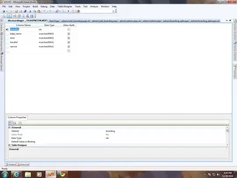The width and height of the screenshot is (237, 178).
Task: Click the Relationships toolbar icon
Action: click(x=14, y=16)
